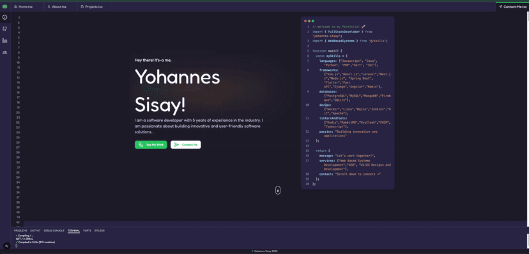529x254 pixels.
Task: Click the "frameworks:" key in code
Action: (328, 70)
